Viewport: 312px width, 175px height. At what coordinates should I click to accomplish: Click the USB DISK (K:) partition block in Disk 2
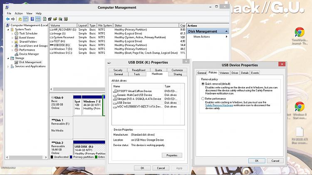(x=89, y=148)
